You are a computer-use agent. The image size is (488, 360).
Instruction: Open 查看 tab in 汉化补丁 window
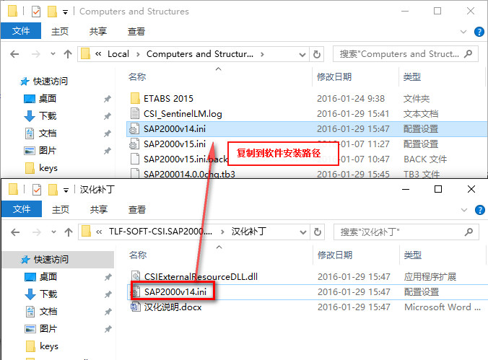(137, 209)
